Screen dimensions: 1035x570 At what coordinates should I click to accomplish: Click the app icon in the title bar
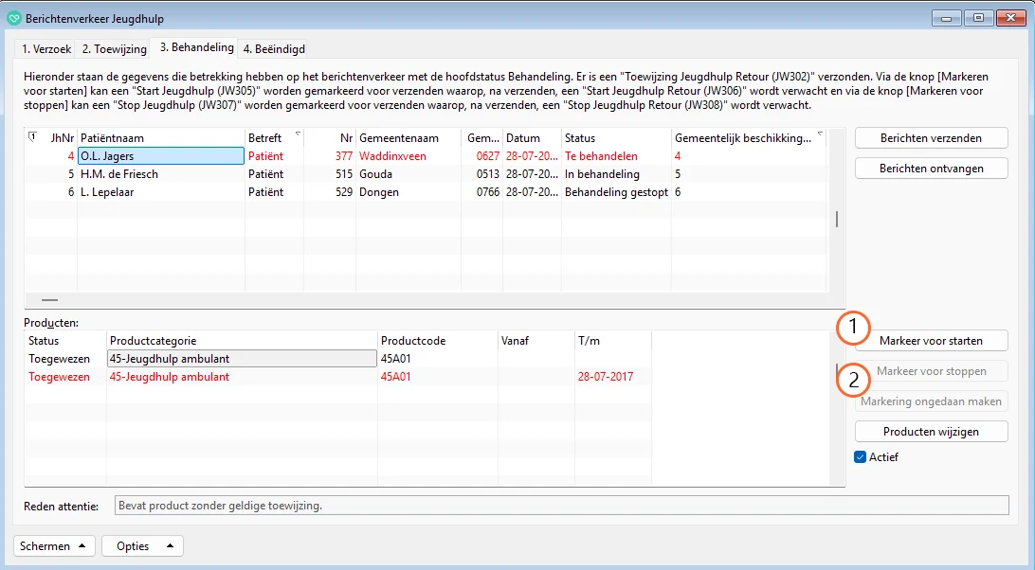(13, 18)
